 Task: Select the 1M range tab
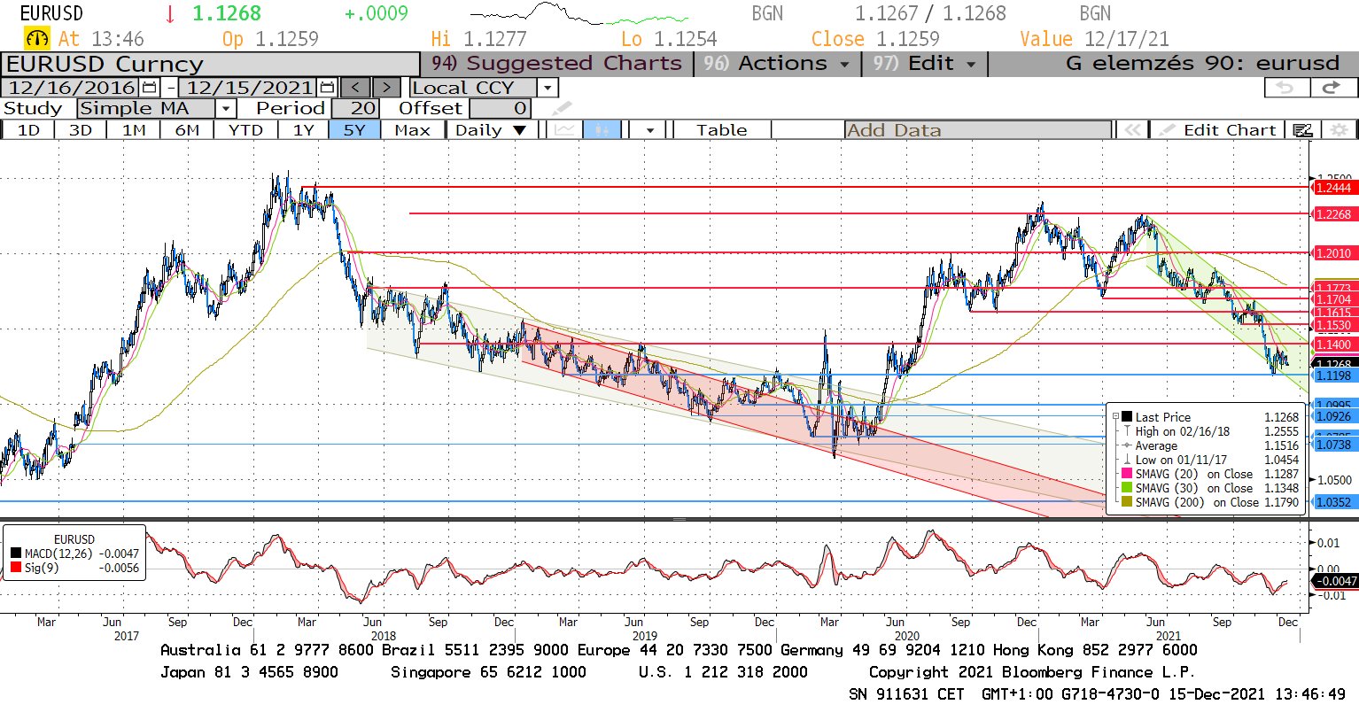[134, 130]
